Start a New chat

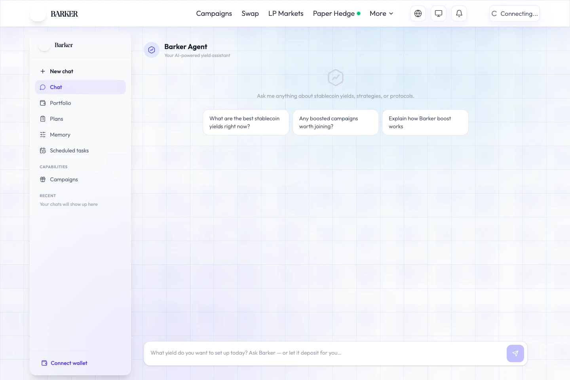click(x=80, y=71)
